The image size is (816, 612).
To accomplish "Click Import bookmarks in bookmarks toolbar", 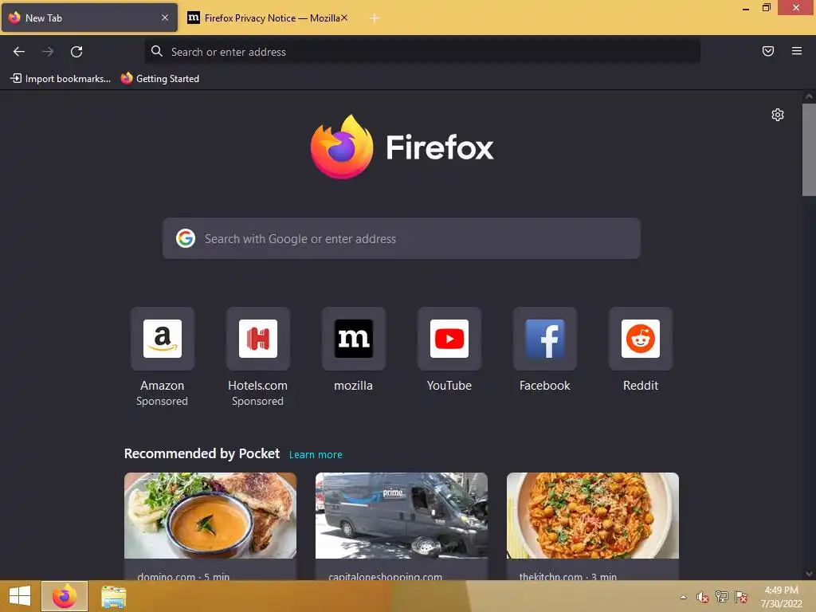I will click(x=61, y=79).
